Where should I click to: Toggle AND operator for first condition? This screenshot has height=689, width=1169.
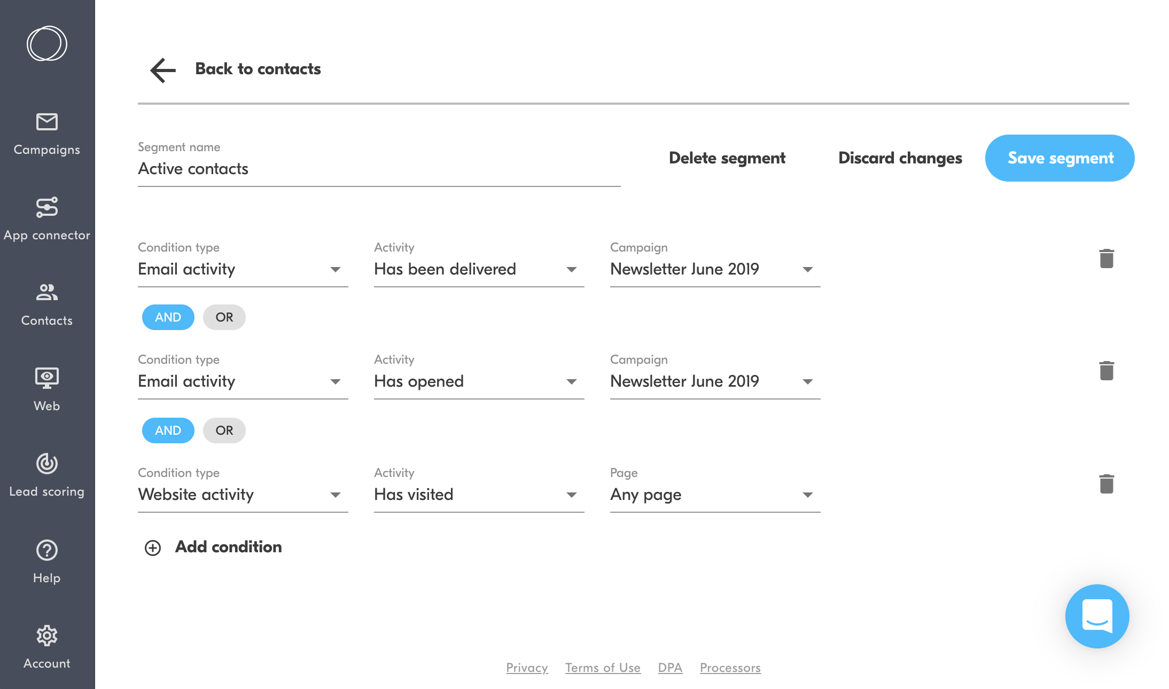pyautogui.click(x=169, y=317)
